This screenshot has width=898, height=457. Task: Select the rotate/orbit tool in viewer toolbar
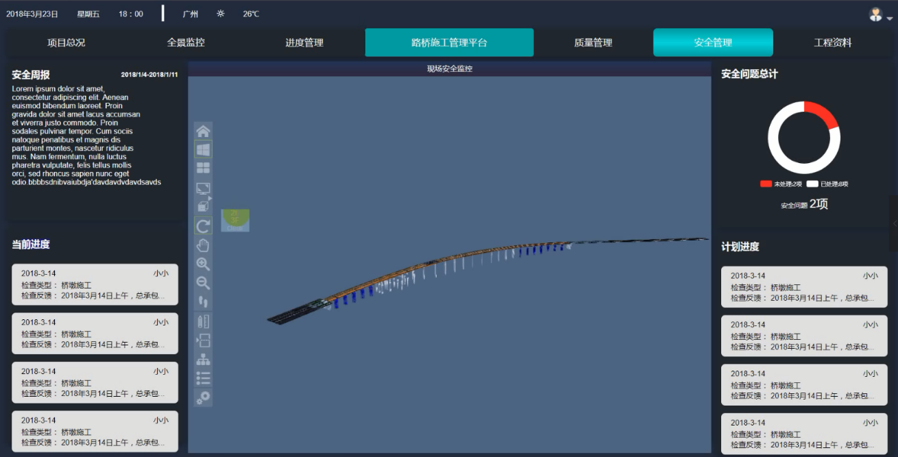(x=204, y=226)
